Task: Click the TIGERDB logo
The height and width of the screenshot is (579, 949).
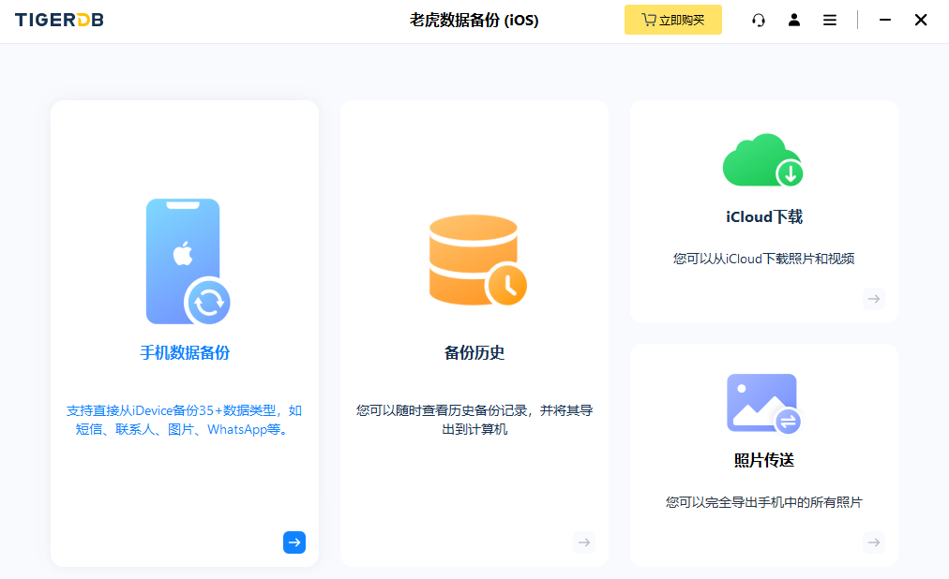Action: pyautogui.click(x=59, y=20)
